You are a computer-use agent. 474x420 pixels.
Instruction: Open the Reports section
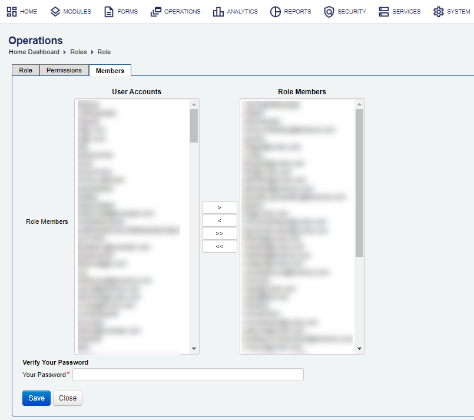pyautogui.click(x=290, y=11)
